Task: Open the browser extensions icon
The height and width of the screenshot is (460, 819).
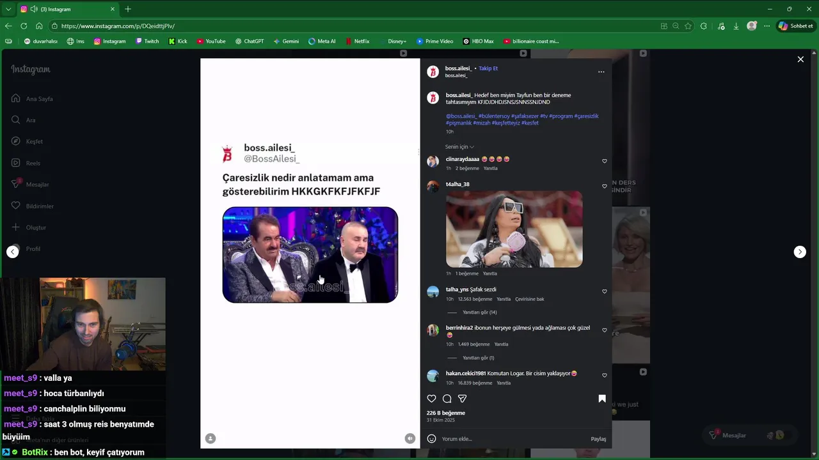Action: (704, 26)
